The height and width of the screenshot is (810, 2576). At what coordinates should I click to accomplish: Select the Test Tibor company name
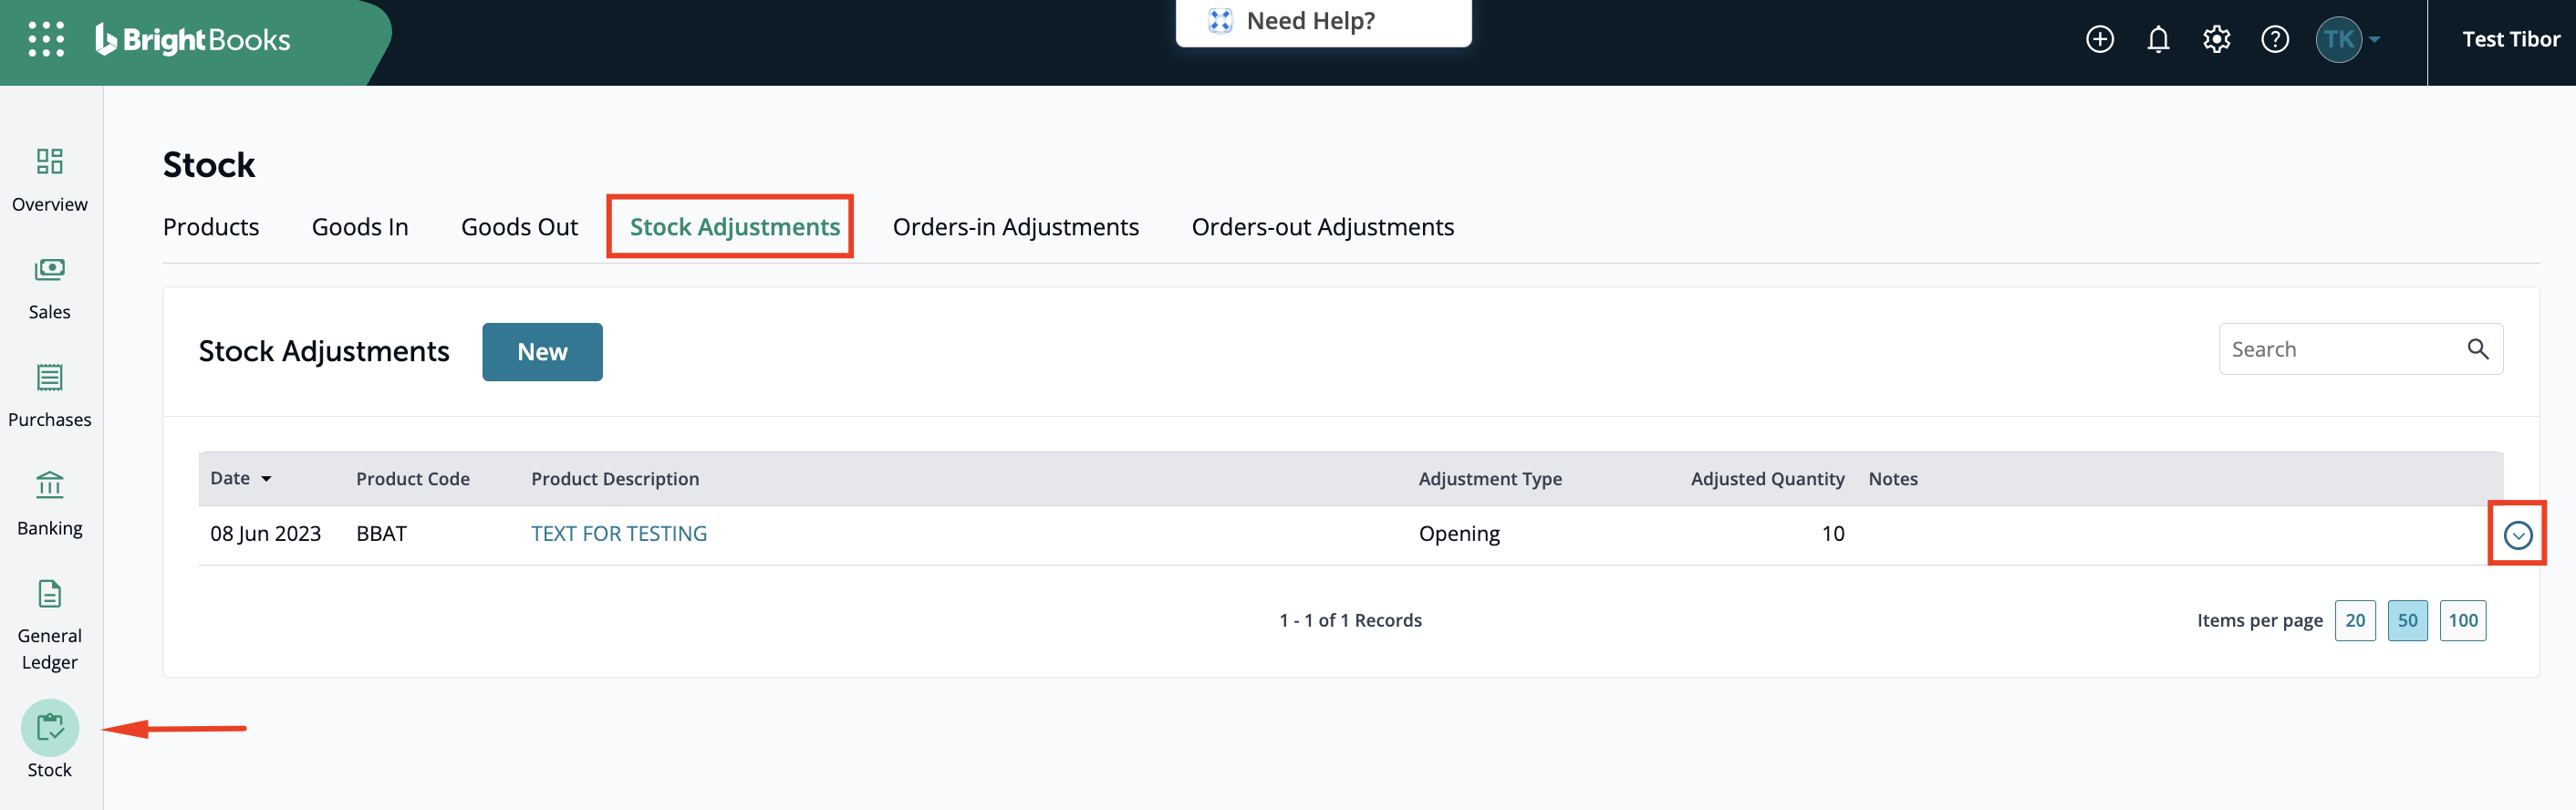tap(2510, 39)
